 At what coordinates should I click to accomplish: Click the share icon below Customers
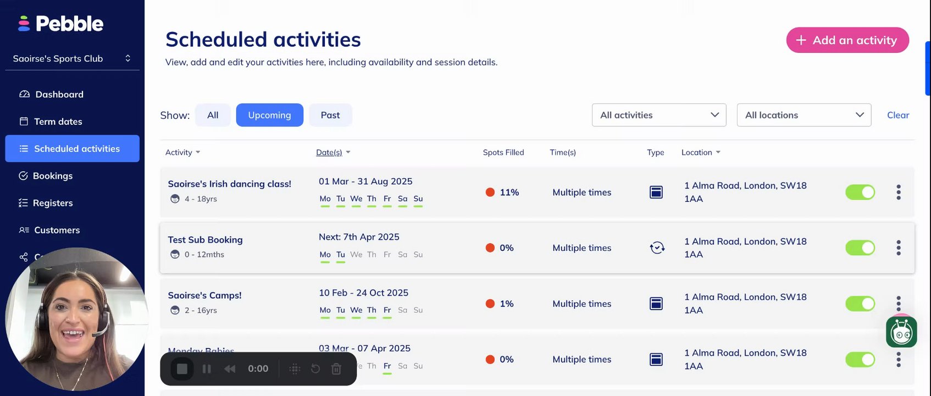[x=24, y=257]
